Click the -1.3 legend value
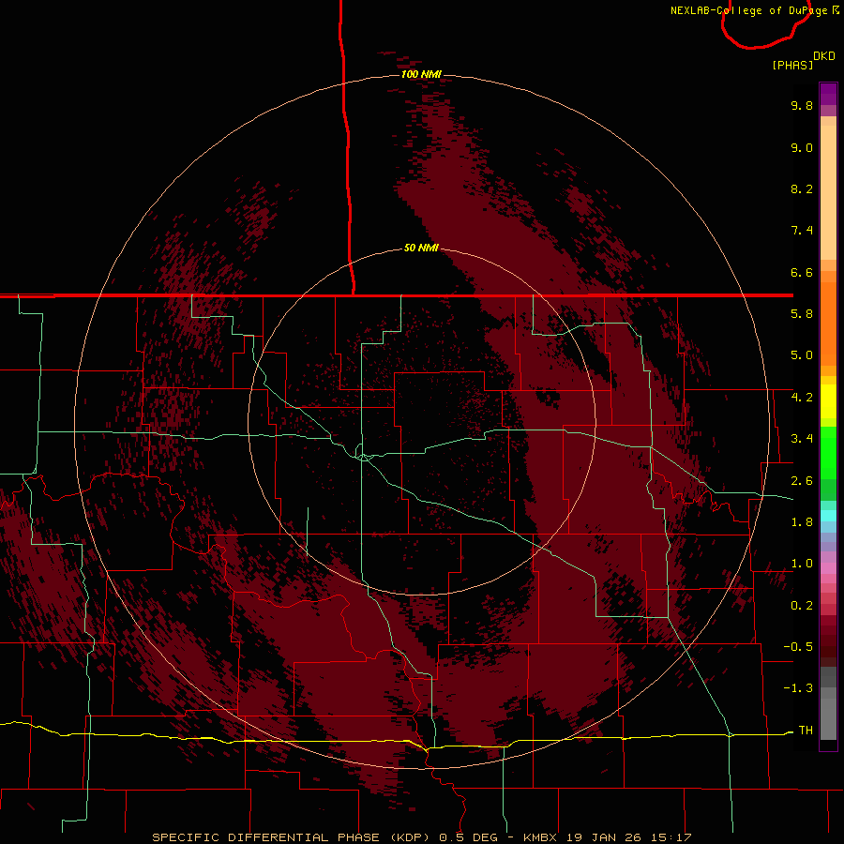844x844 pixels. tap(798, 688)
